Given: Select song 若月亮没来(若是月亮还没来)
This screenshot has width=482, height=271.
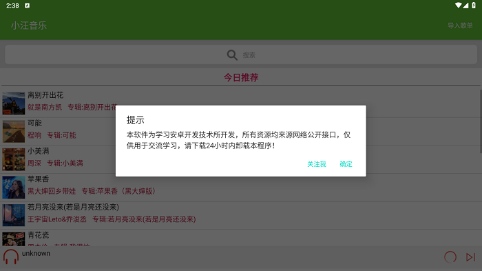Looking at the screenshot, I should coord(73,207).
